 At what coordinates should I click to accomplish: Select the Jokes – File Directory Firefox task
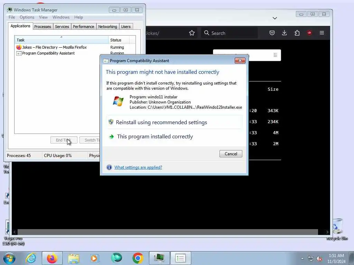pyautogui.click(x=75, y=47)
